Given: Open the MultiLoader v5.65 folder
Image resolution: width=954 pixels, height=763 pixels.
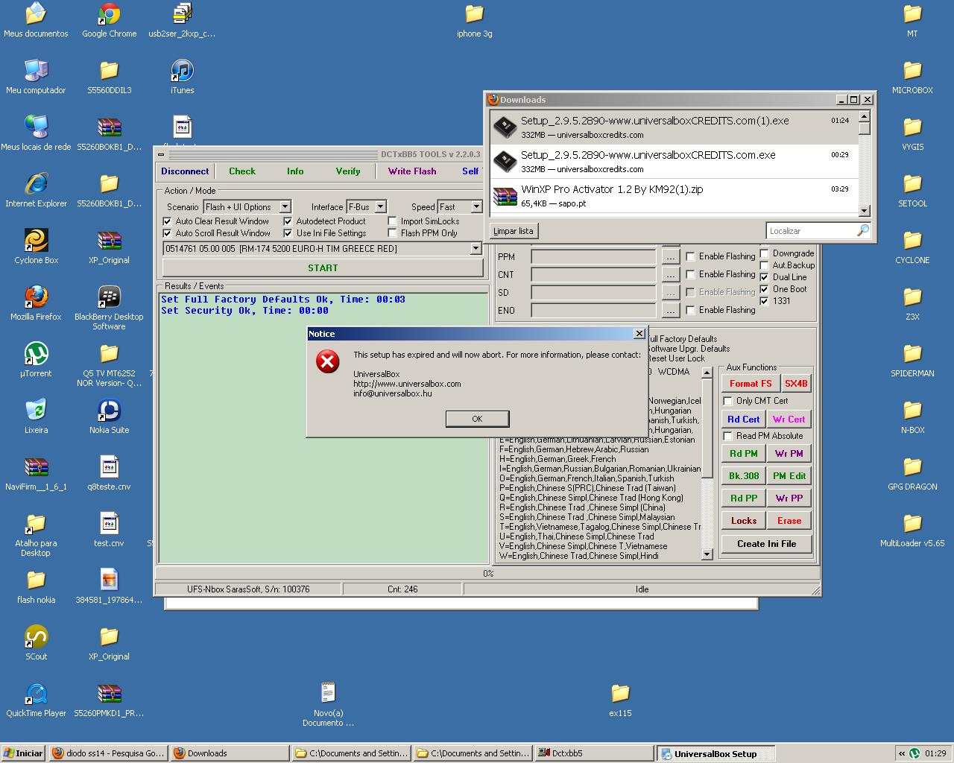Looking at the screenshot, I should (912, 530).
